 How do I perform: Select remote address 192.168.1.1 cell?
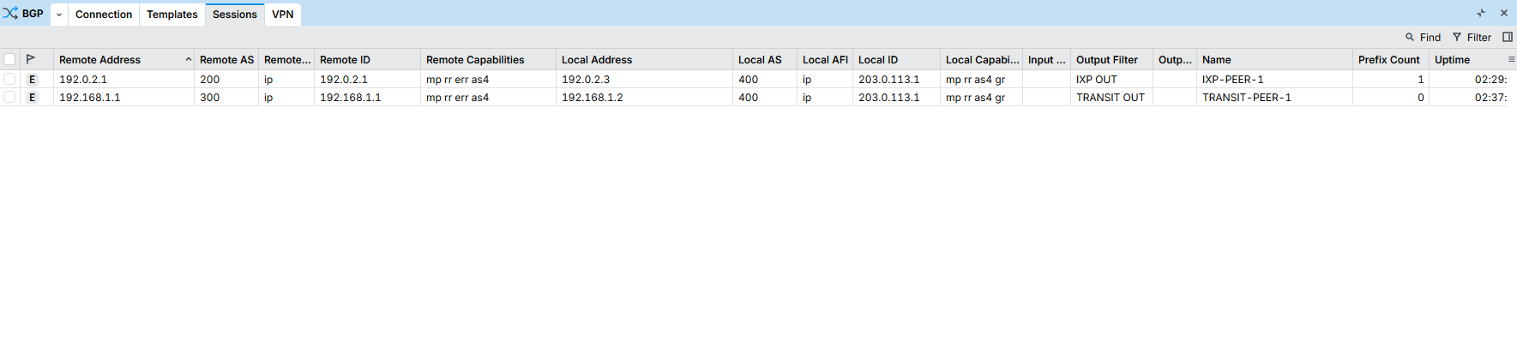point(123,98)
